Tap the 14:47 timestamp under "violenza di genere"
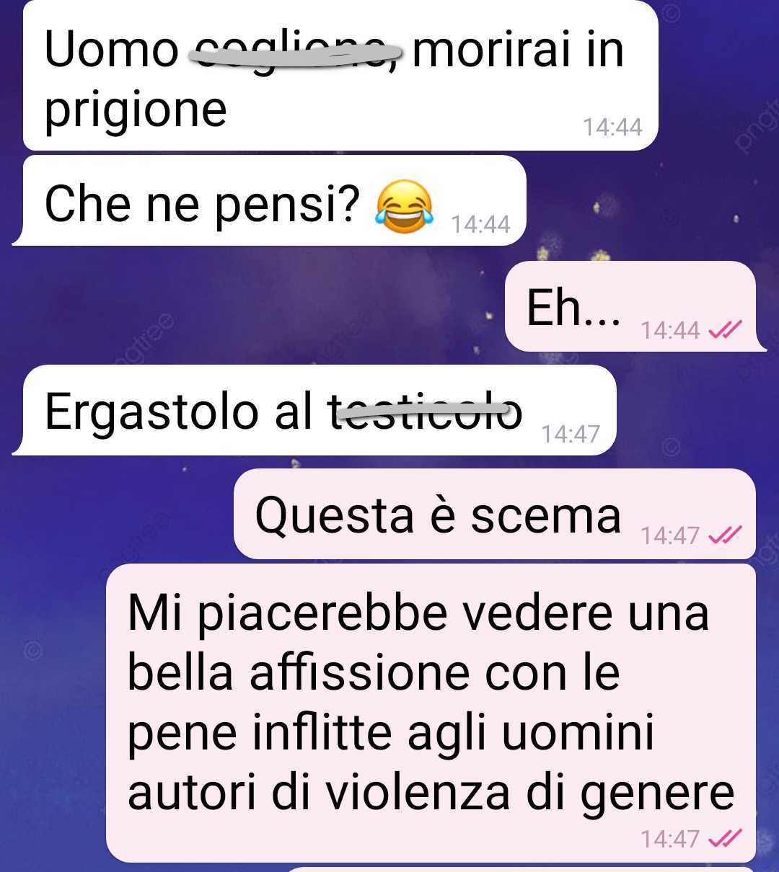This screenshot has height=872, width=779. coord(670,839)
